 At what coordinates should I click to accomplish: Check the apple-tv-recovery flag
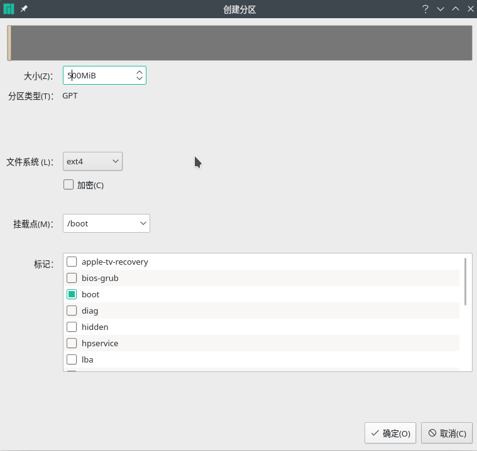(x=72, y=262)
